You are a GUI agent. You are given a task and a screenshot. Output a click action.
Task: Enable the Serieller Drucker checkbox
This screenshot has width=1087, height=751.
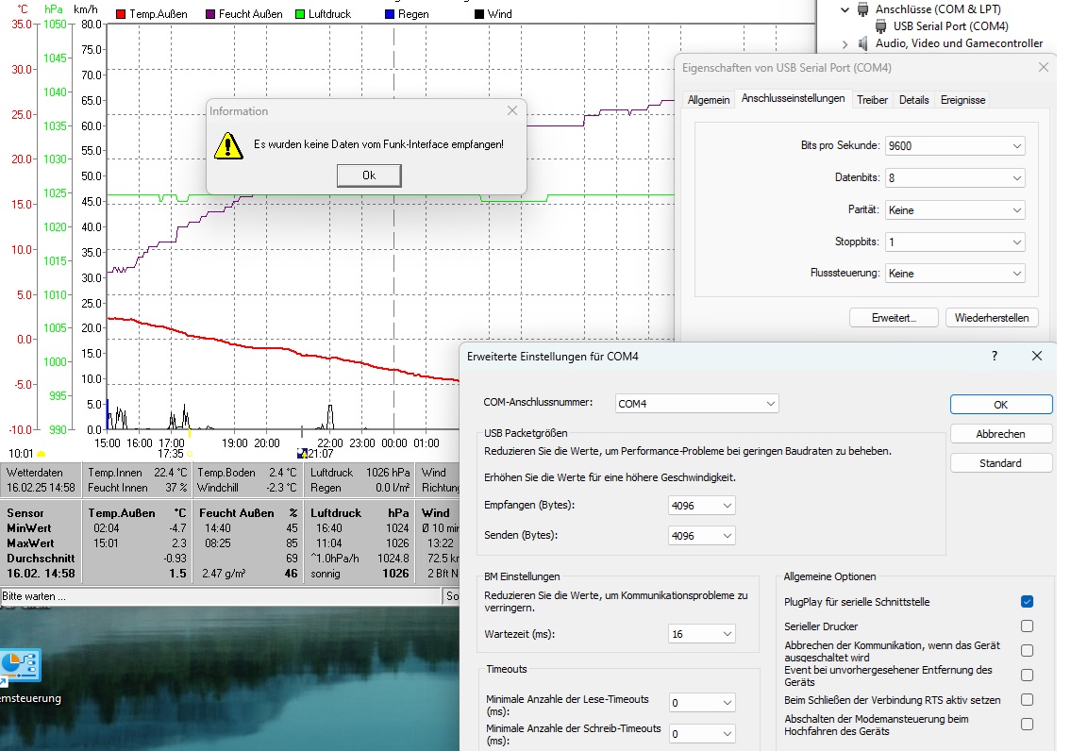point(1027,626)
